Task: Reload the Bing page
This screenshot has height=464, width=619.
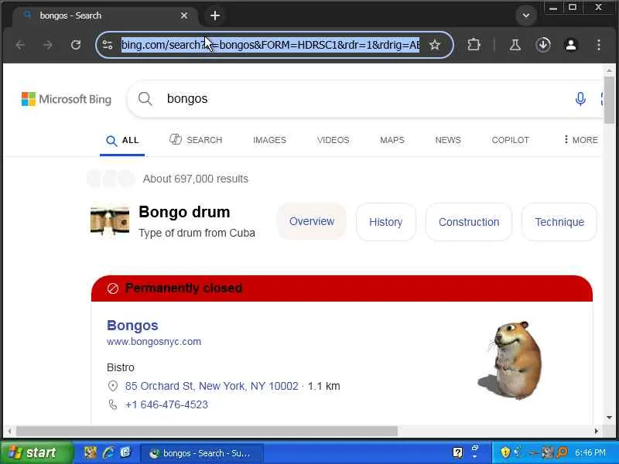Action: tap(76, 45)
